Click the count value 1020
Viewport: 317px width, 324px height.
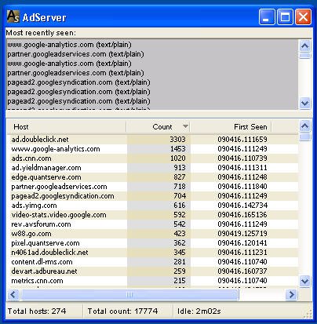(178, 158)
